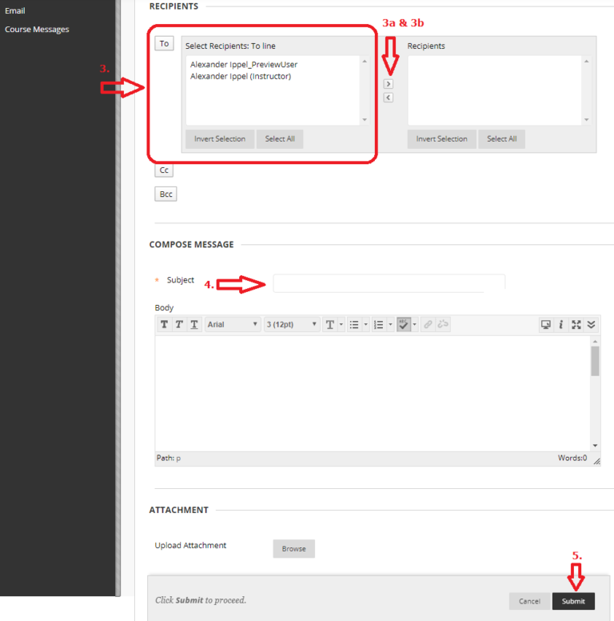Viewport: 614px width, 621px height.
Task: Click the editor resize handle near Words:0
Action: coord(596,461)
